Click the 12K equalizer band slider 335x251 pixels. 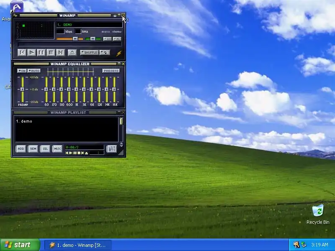99,89
